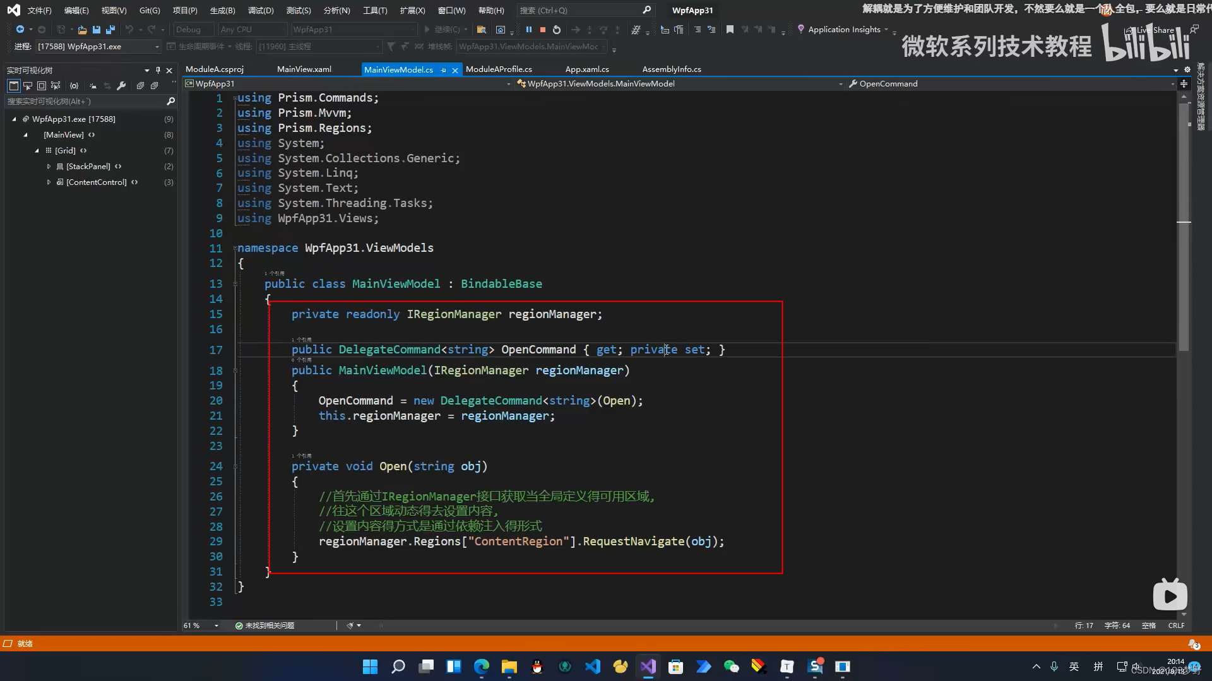Collapse the [MainView] tree node
1212x681 pixels.
pos(26,134)
